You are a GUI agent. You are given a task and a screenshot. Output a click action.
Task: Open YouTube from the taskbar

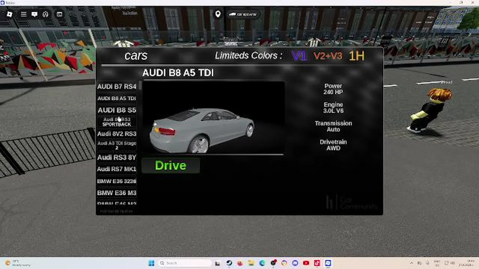[x=306, y=263]
